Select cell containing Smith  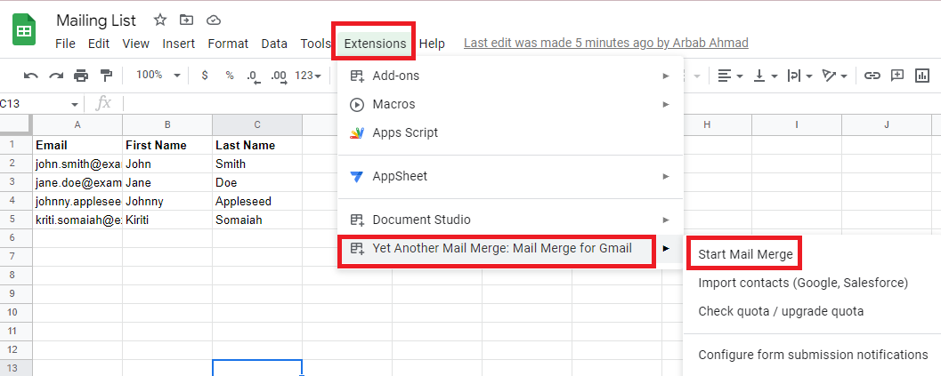[x=257, y=164]
